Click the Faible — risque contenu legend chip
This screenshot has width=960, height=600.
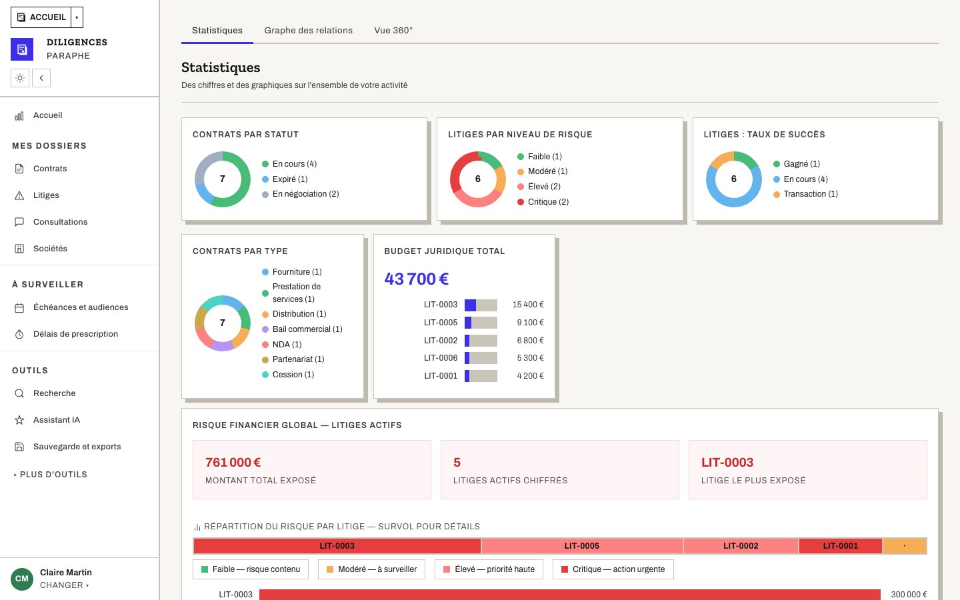[x=251, y=569]
